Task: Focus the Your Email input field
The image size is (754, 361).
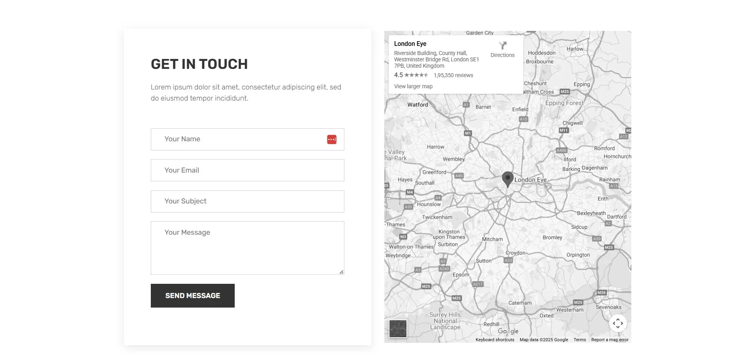Action: point(247,170)
